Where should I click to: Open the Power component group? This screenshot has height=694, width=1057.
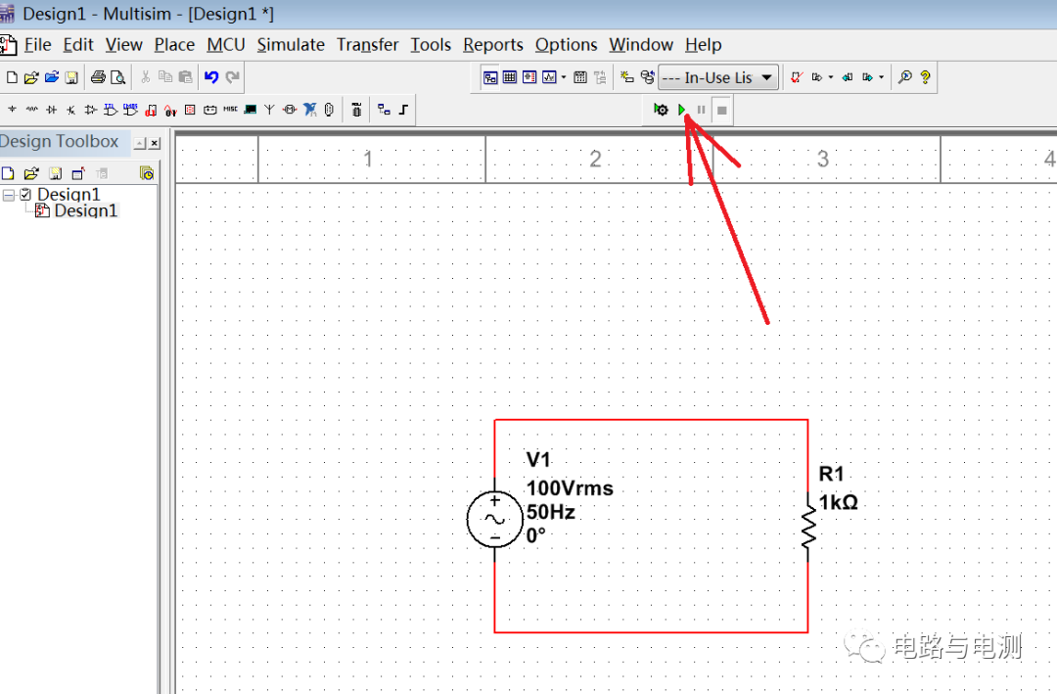pos(210,110)
